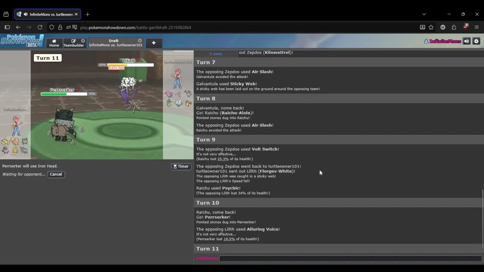Screen dimensions: 484x272
Task: Open the 2 users list
Action: [216, 54]
